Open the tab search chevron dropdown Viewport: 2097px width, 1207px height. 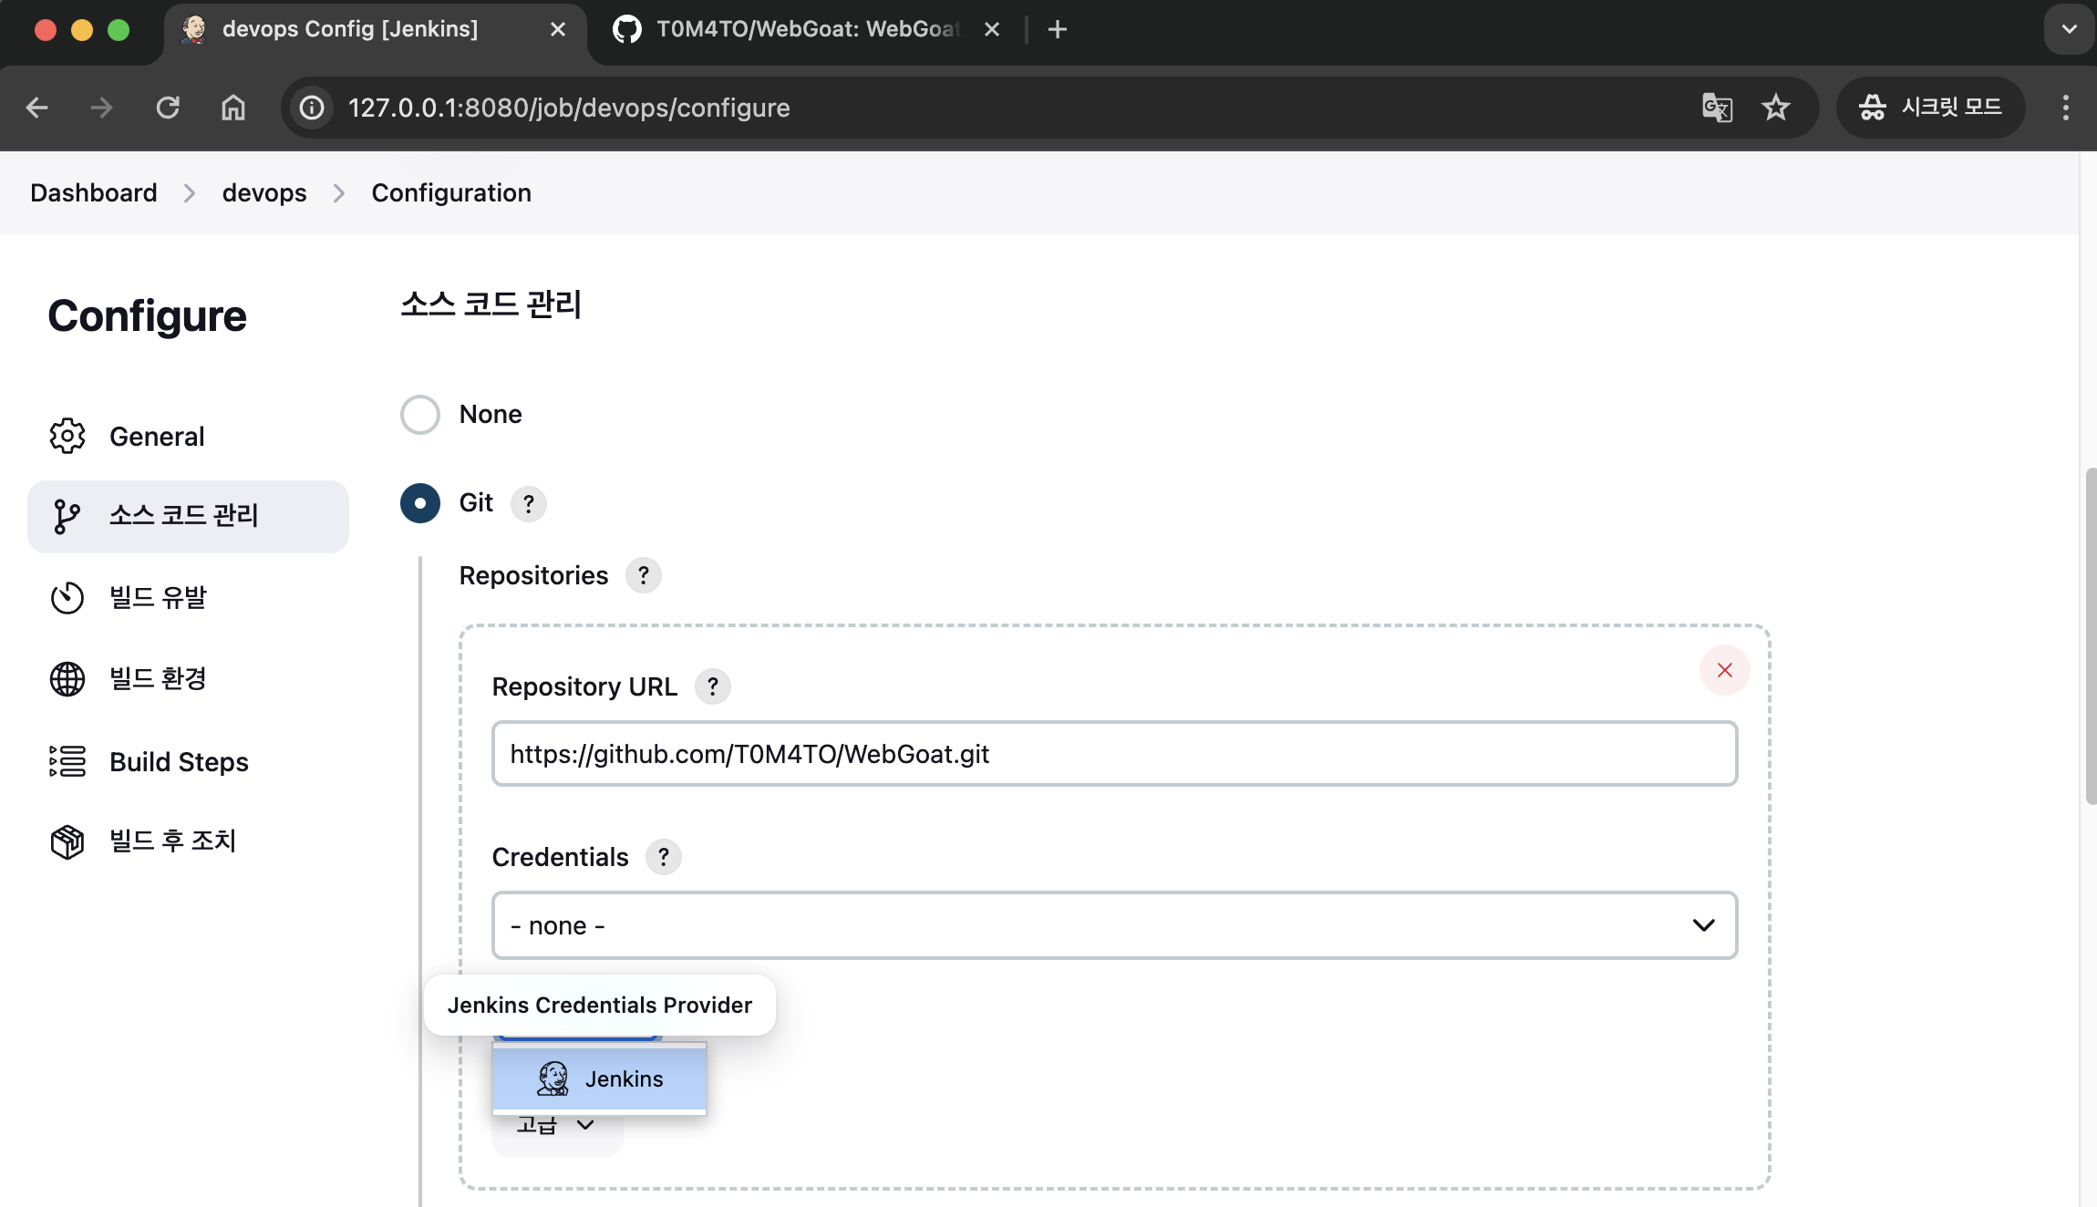(2069, 29)
